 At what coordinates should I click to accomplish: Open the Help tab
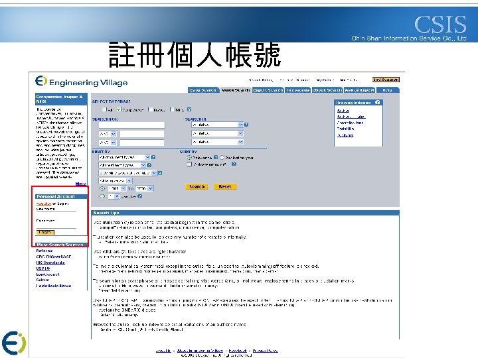click(388, 90)
